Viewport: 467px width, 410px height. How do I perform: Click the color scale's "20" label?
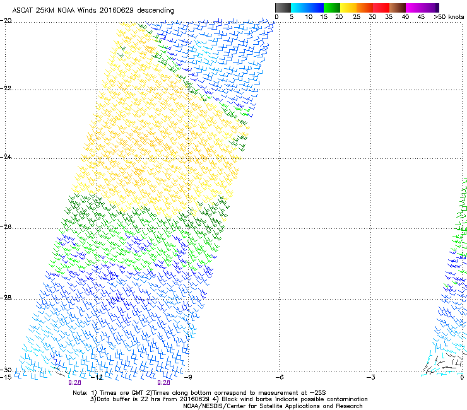pos(340,17)
